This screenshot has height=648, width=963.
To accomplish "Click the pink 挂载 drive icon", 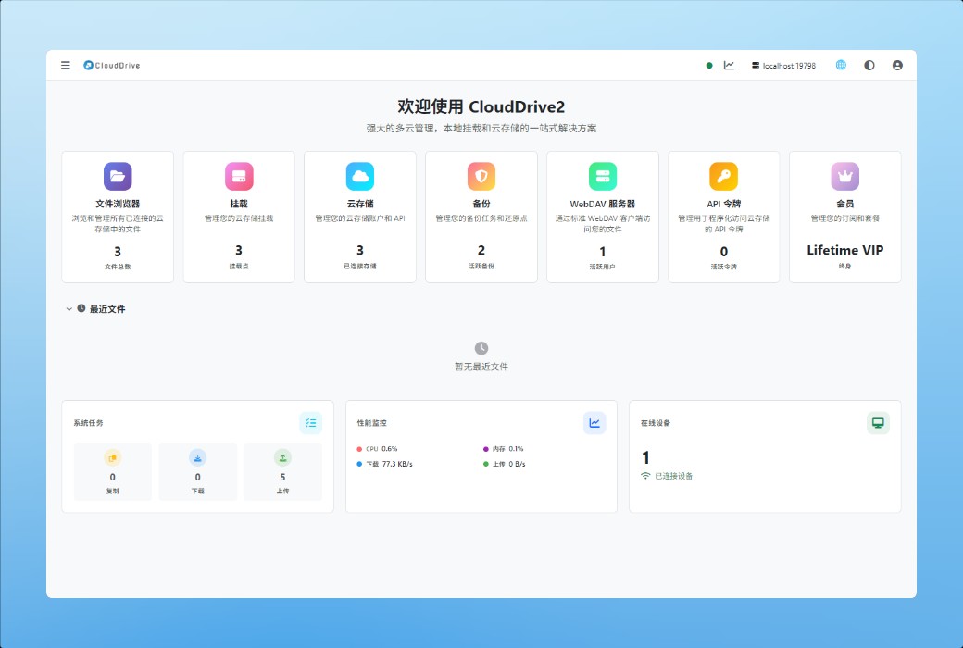I will pyautogui.click(x=239, y=176).
